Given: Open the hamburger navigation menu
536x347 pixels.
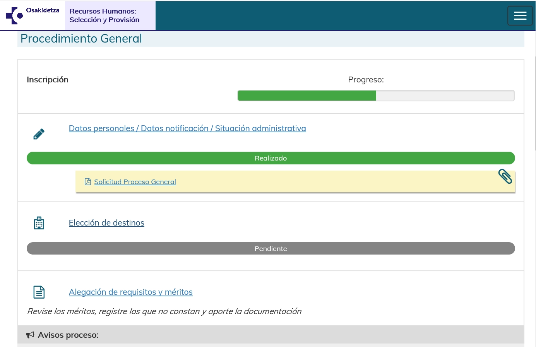Looking at the screenshot, I should pyautogui.click(x=520, y=15).
